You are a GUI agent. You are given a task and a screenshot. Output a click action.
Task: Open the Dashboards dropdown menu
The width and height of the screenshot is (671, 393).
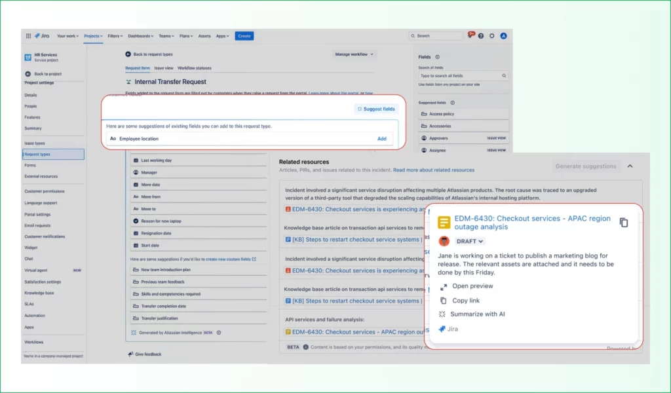[140, 36]
